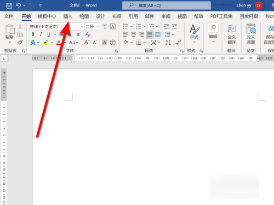Switch to the 审阅 tab
This screenshot has width=274, height=205.
coord(166,16)
